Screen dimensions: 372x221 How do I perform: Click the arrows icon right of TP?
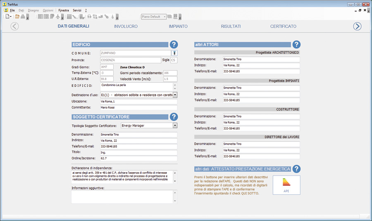coord(95,17)
